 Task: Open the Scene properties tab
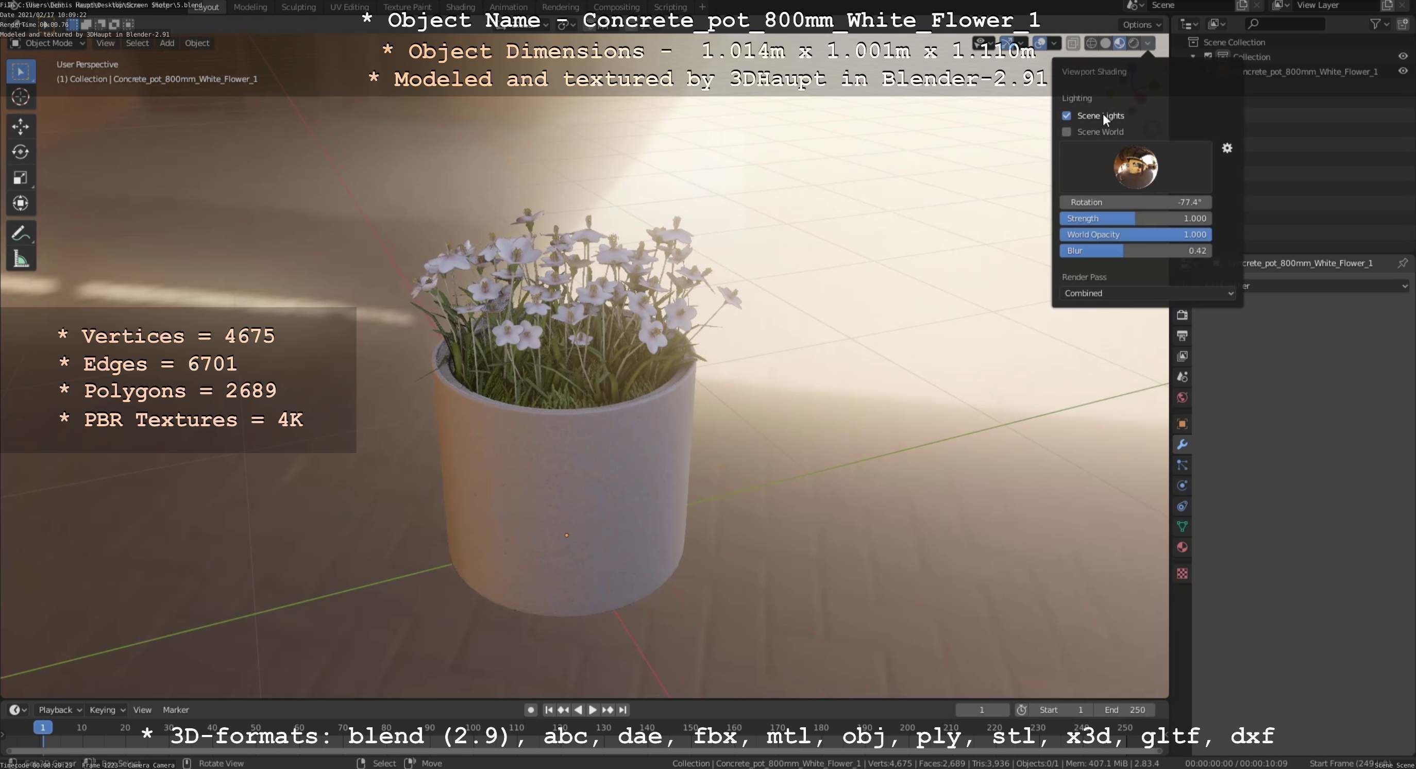tap(1182, 377)
